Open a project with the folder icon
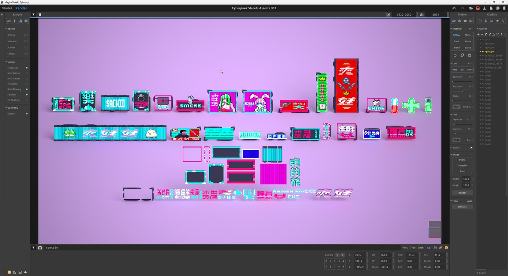Viewport: 508px width, 276px height. coord(471,8)
